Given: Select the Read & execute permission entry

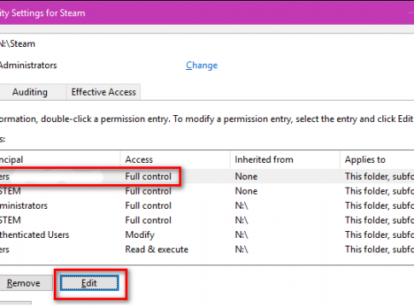Looking at the screenshot, I should [207, 249].
